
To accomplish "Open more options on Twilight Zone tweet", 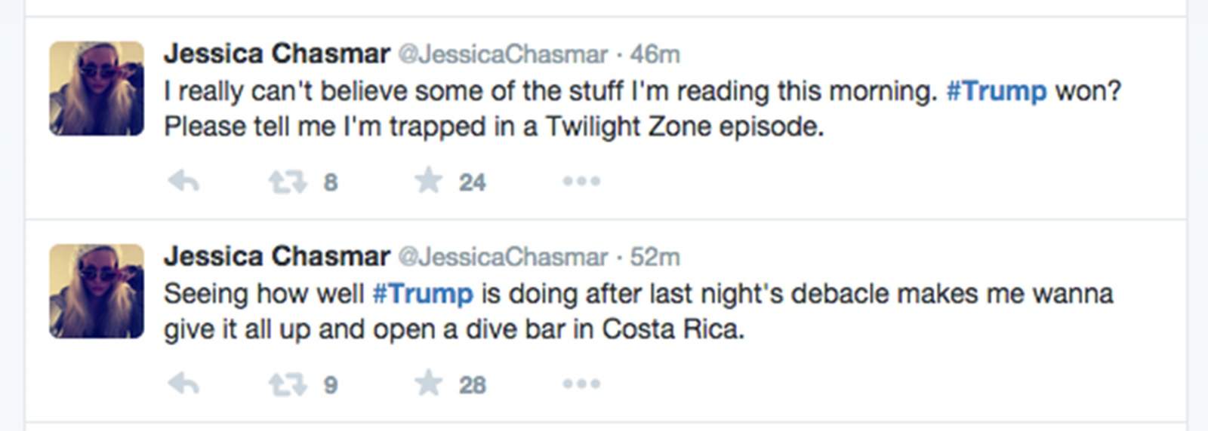I will 581,182.
